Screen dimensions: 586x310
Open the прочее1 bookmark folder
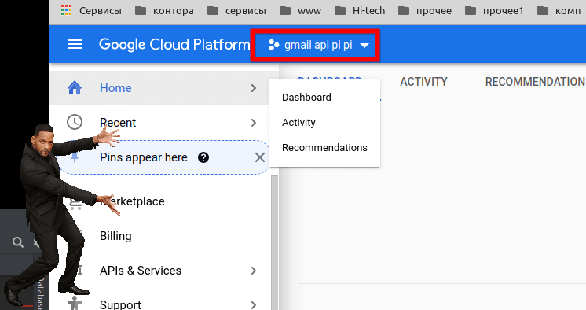[x=494, y=11]
